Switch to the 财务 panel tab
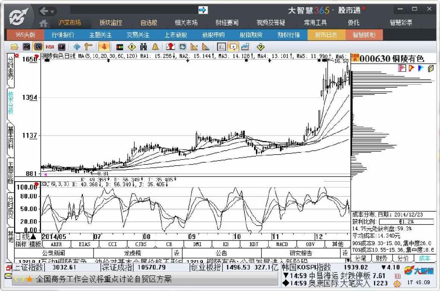 [381, 259]
